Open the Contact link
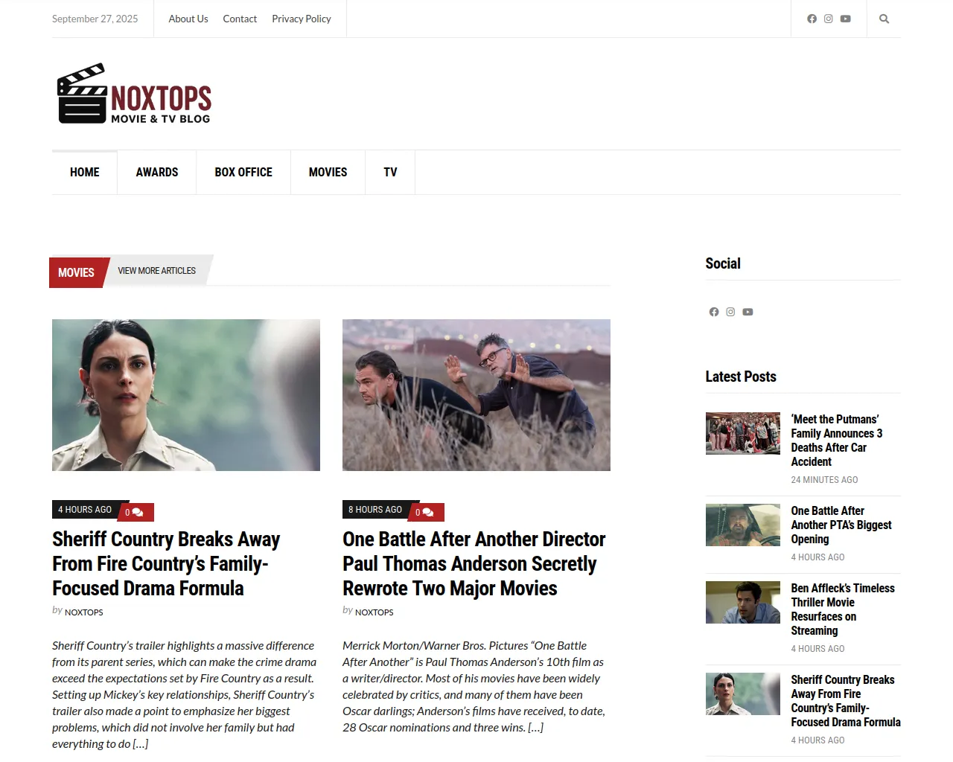Screen dimensions: 953x762 pos(240,19)
